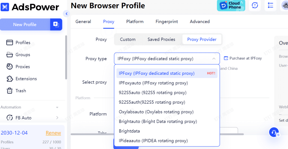The width and height of the screenshot is (288, 149).
Task: Switch to the Fingerprint tab
Action: coord(166,22)
